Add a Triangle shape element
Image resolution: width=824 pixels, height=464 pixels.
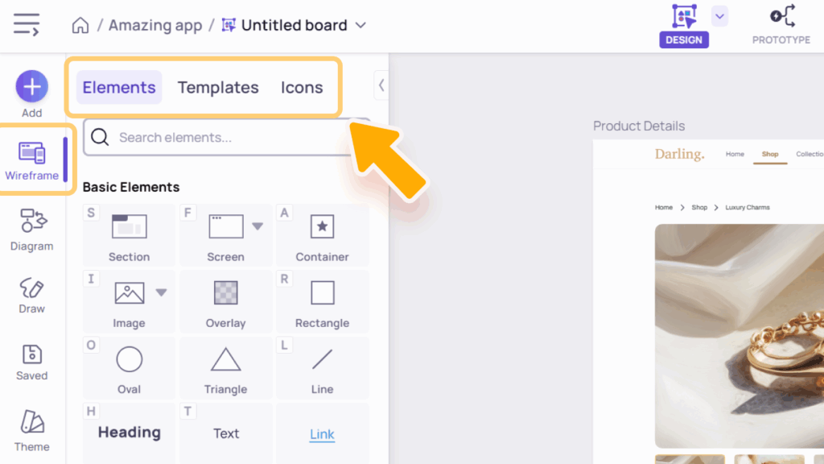[225, 367]
